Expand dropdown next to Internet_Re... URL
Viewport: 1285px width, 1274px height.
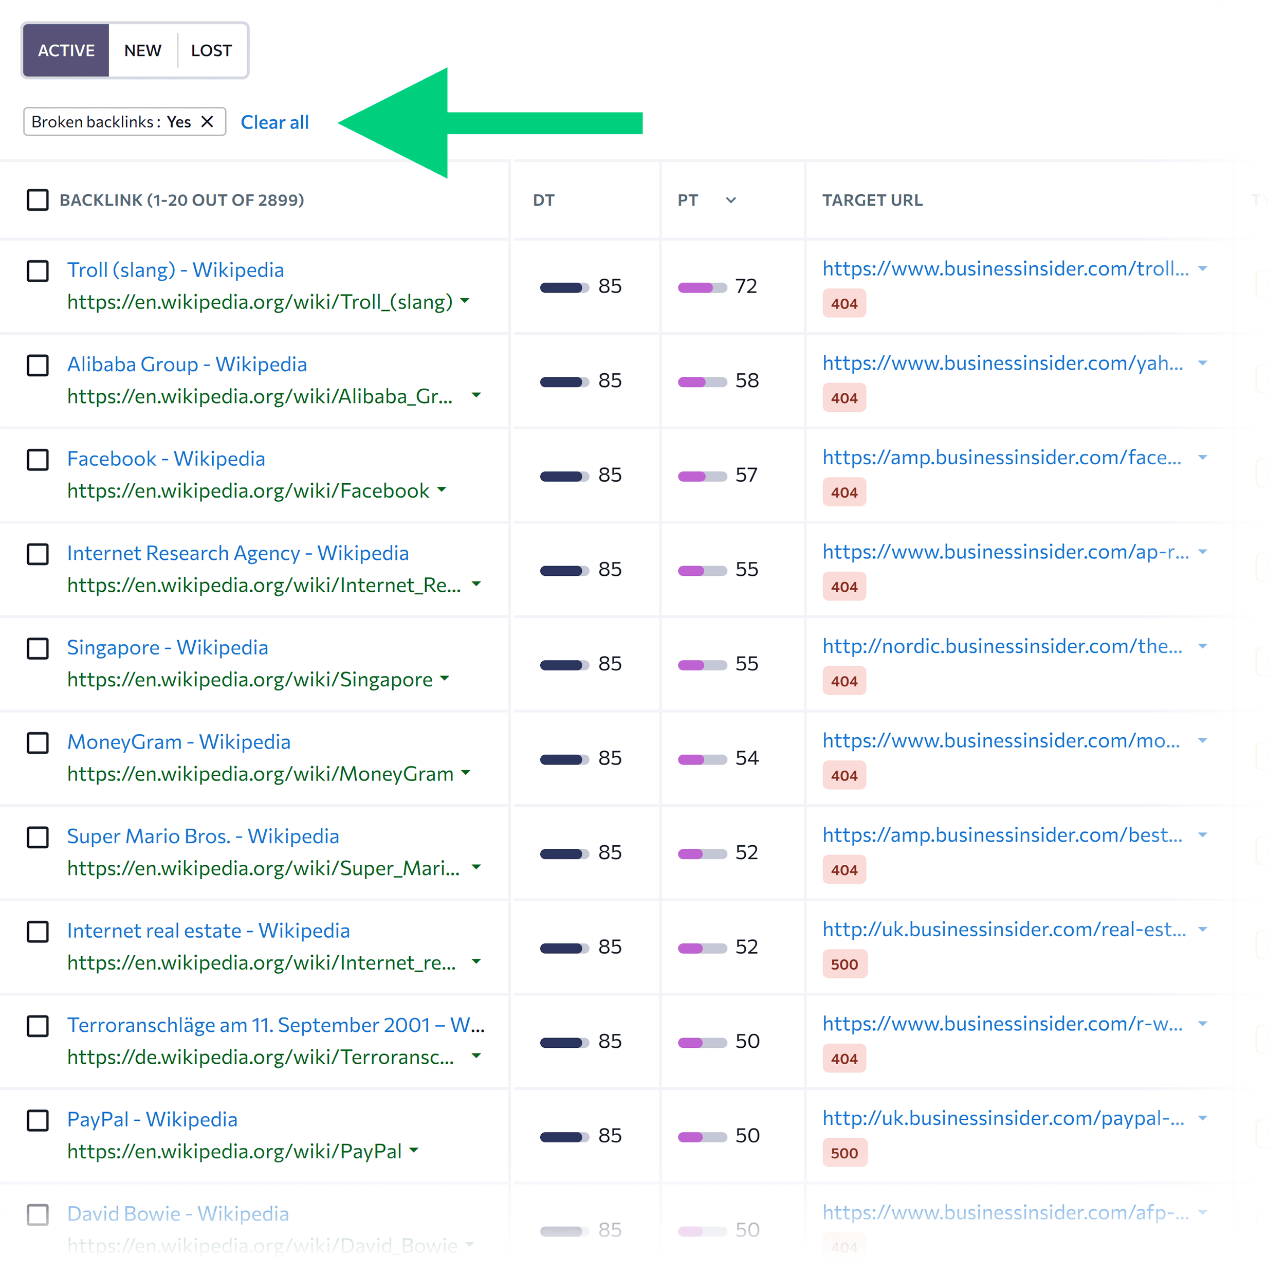pos(476,585)
